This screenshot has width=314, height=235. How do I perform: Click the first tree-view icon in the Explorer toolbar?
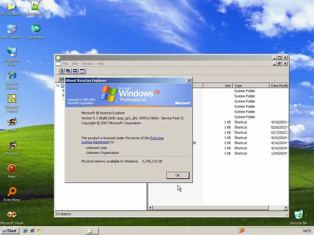coord(61,71)
